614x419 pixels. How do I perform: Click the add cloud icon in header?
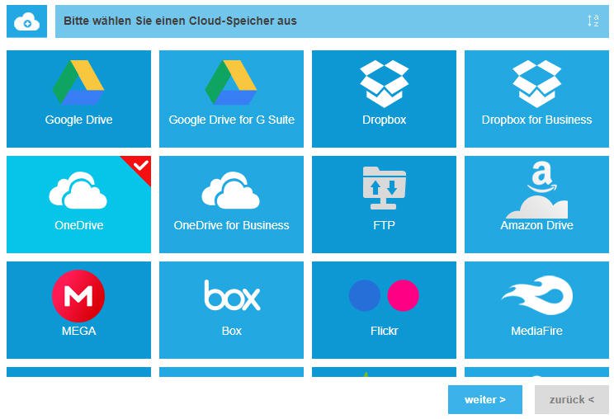coord(26,21)
